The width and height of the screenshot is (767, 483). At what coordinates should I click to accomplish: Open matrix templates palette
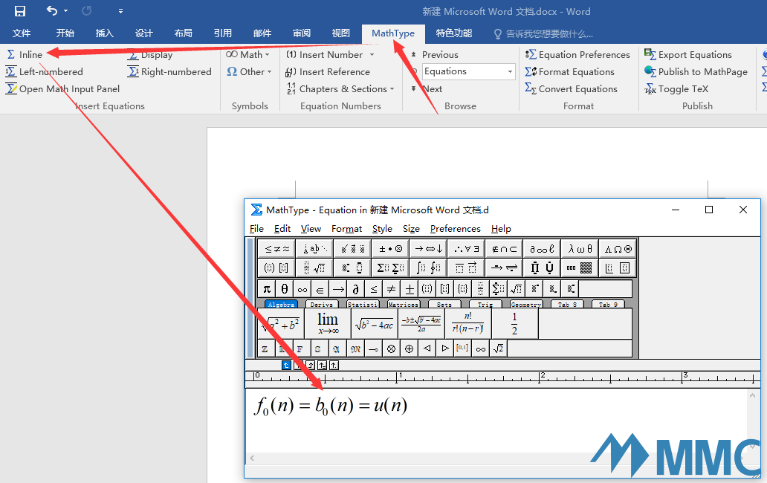pos(580,268)
